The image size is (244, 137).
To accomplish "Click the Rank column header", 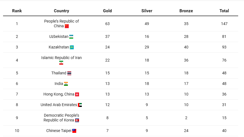I will click(x=17, y=11).
